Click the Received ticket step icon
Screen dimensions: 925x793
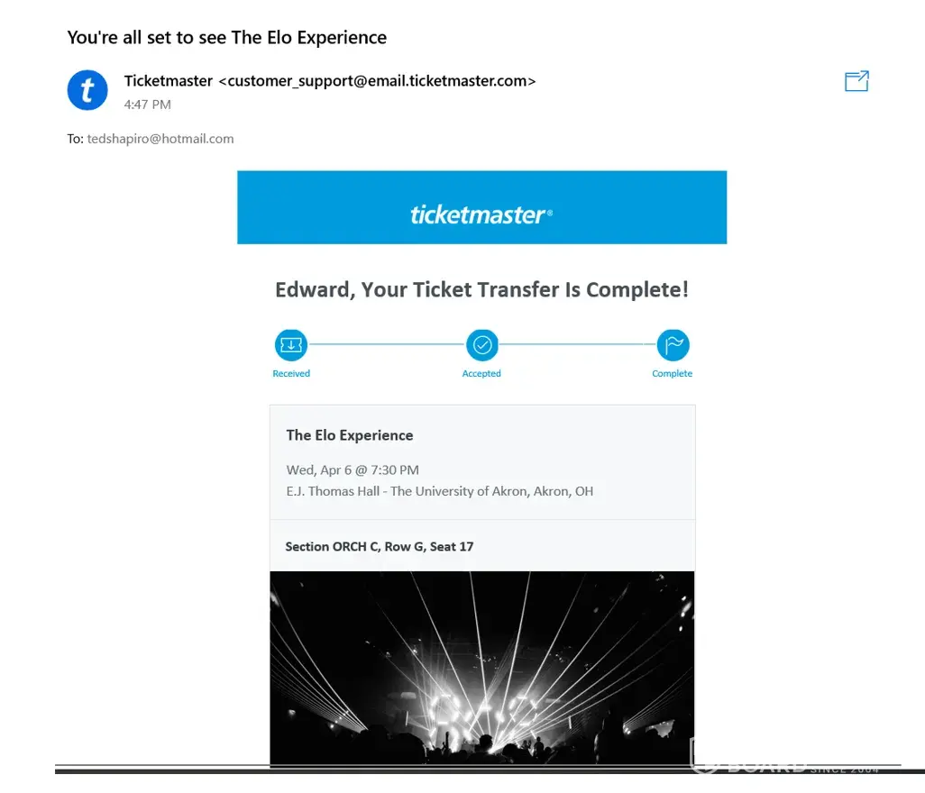point(291,345)
